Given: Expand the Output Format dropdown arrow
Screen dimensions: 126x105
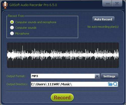Looking at the screenshot, I should (97, 76).
